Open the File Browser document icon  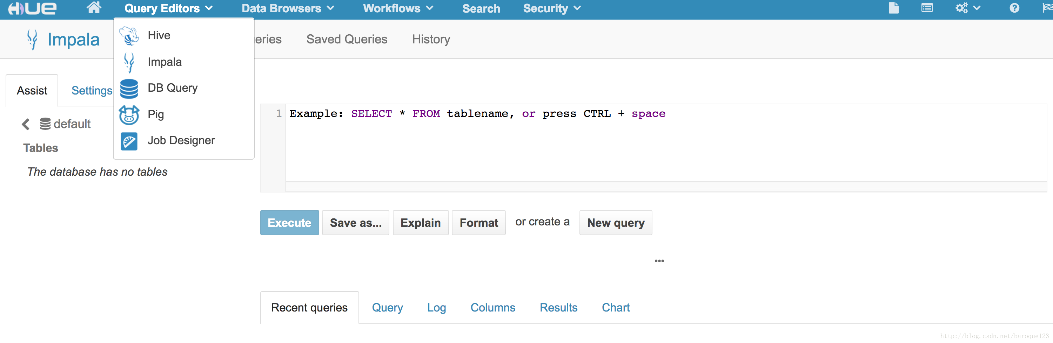(894, 8)
